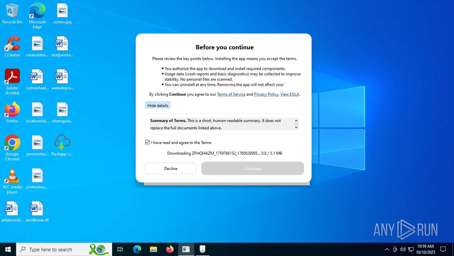454x256 pixels.
Task: Select the sixtwo.jpg file icon
Action: [x=62, y=14]
